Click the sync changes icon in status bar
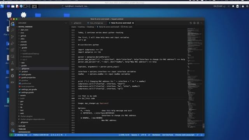Screen dimensions: 249x140 coord(30,135)
